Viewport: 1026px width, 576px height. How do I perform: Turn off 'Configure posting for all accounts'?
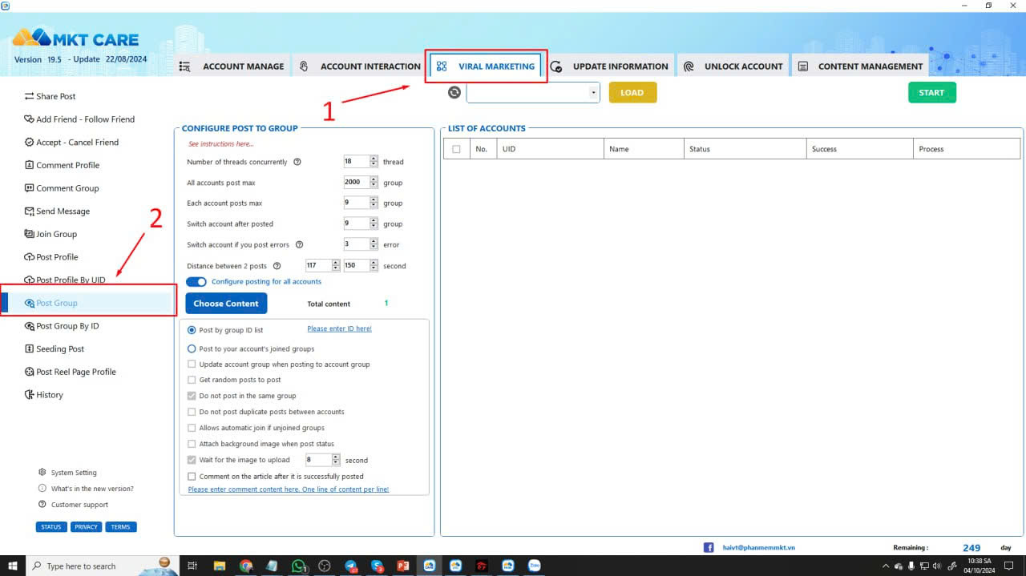[x=196, y=282]
